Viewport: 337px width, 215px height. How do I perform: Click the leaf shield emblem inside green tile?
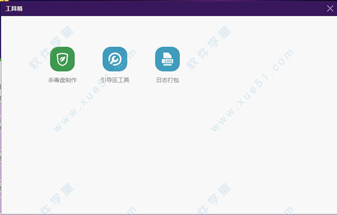[62, 60]
